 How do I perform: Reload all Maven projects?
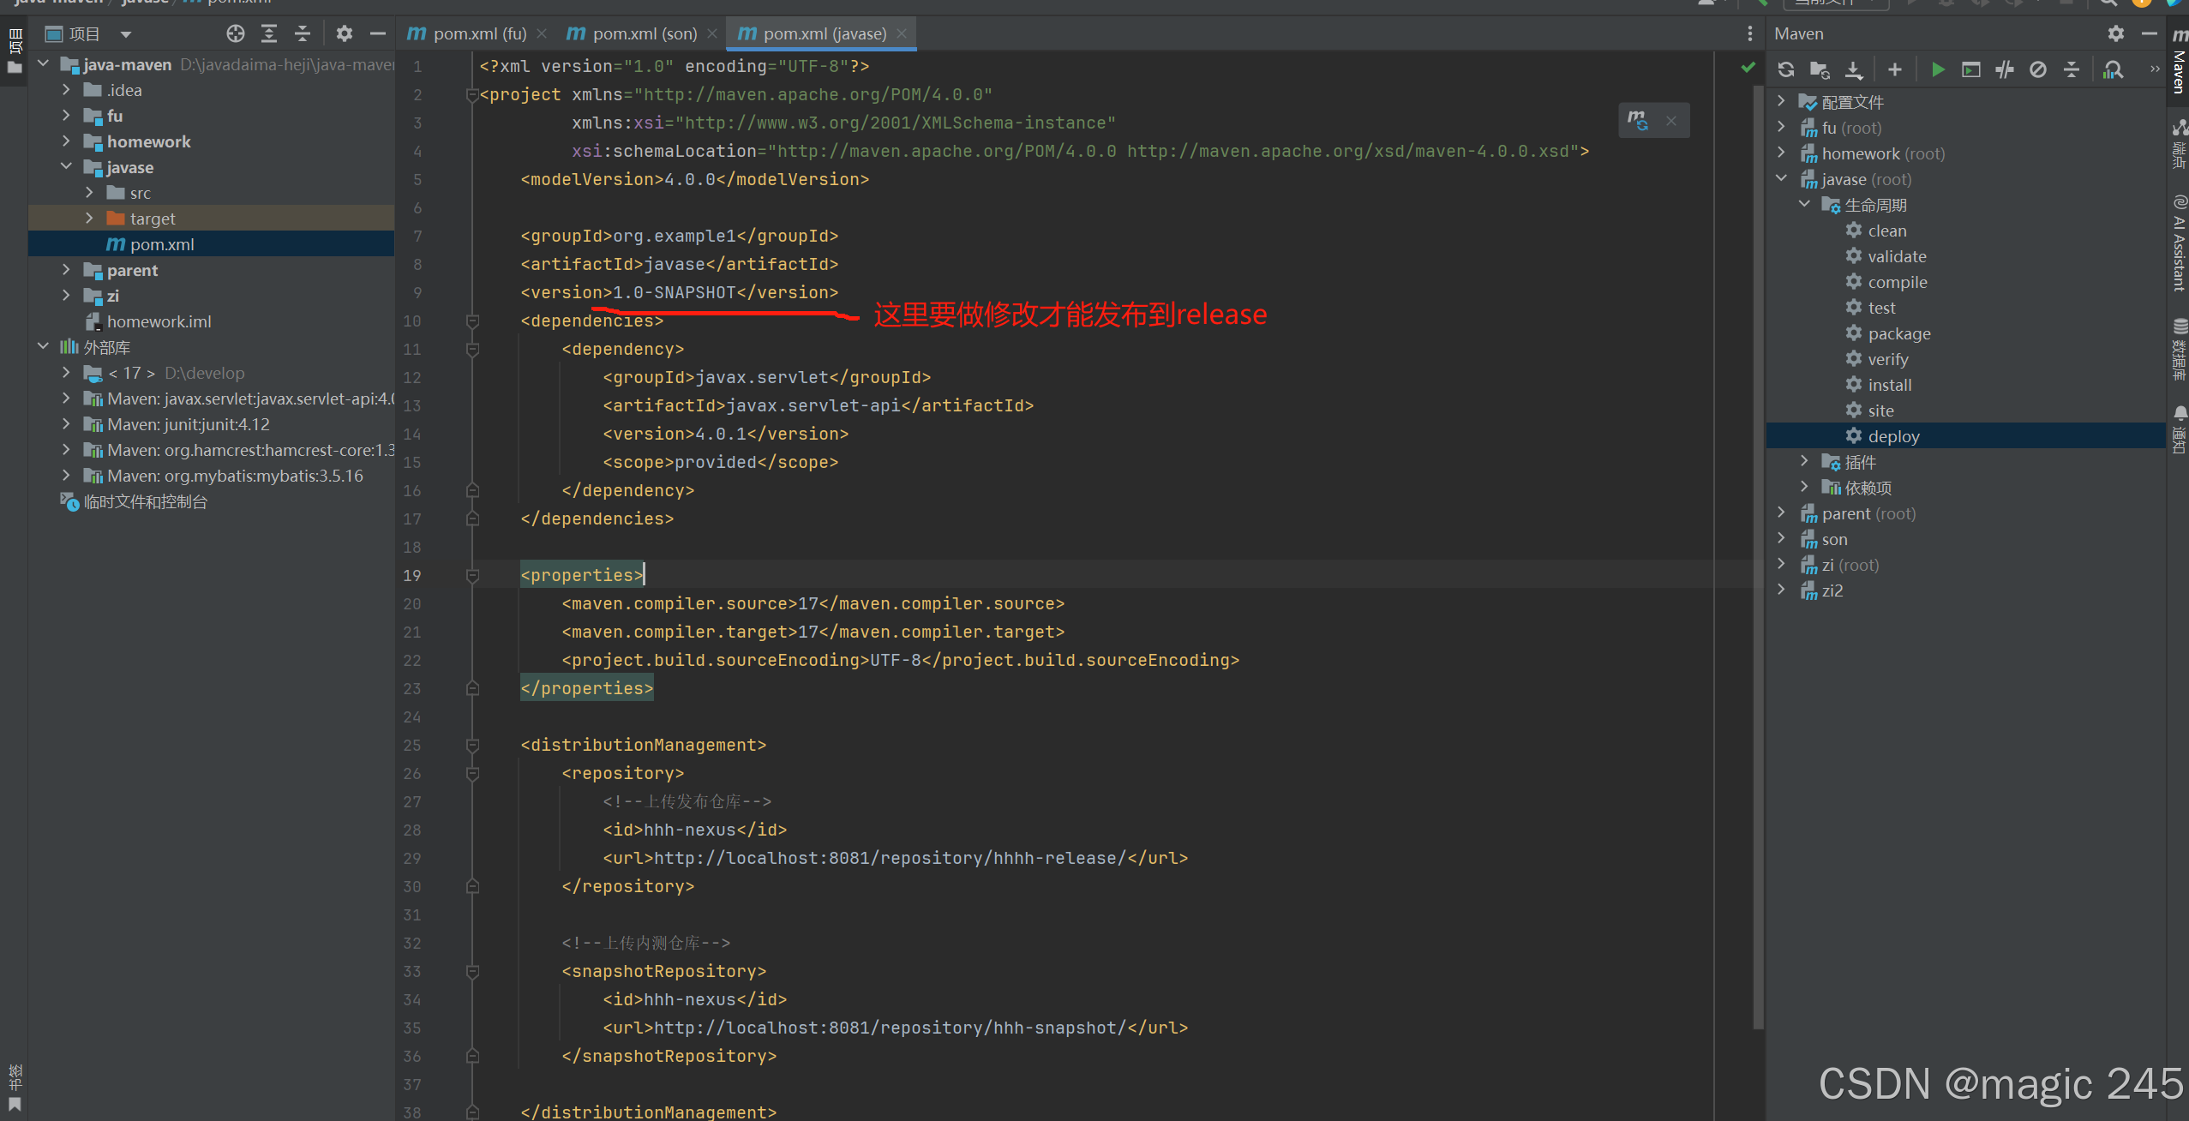[x=1786, y=69]
